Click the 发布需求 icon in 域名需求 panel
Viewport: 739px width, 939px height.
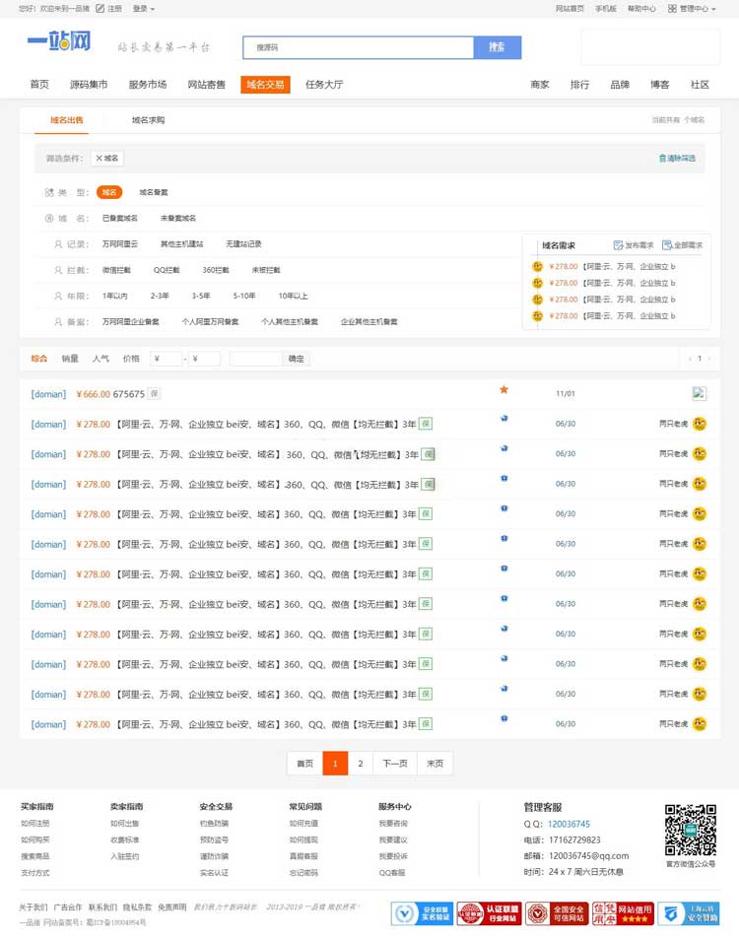coord(618,245)
